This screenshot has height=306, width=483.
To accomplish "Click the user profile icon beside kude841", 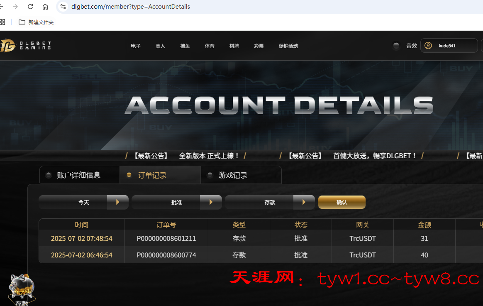I will 428,46.
